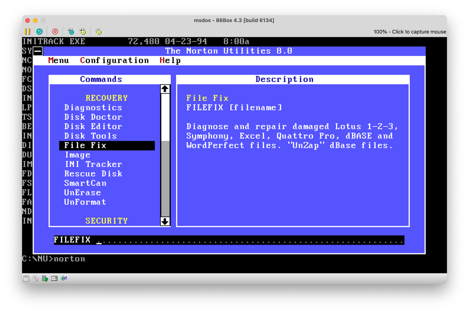Click the Commands list scroll up arrow

pos(165,89)
